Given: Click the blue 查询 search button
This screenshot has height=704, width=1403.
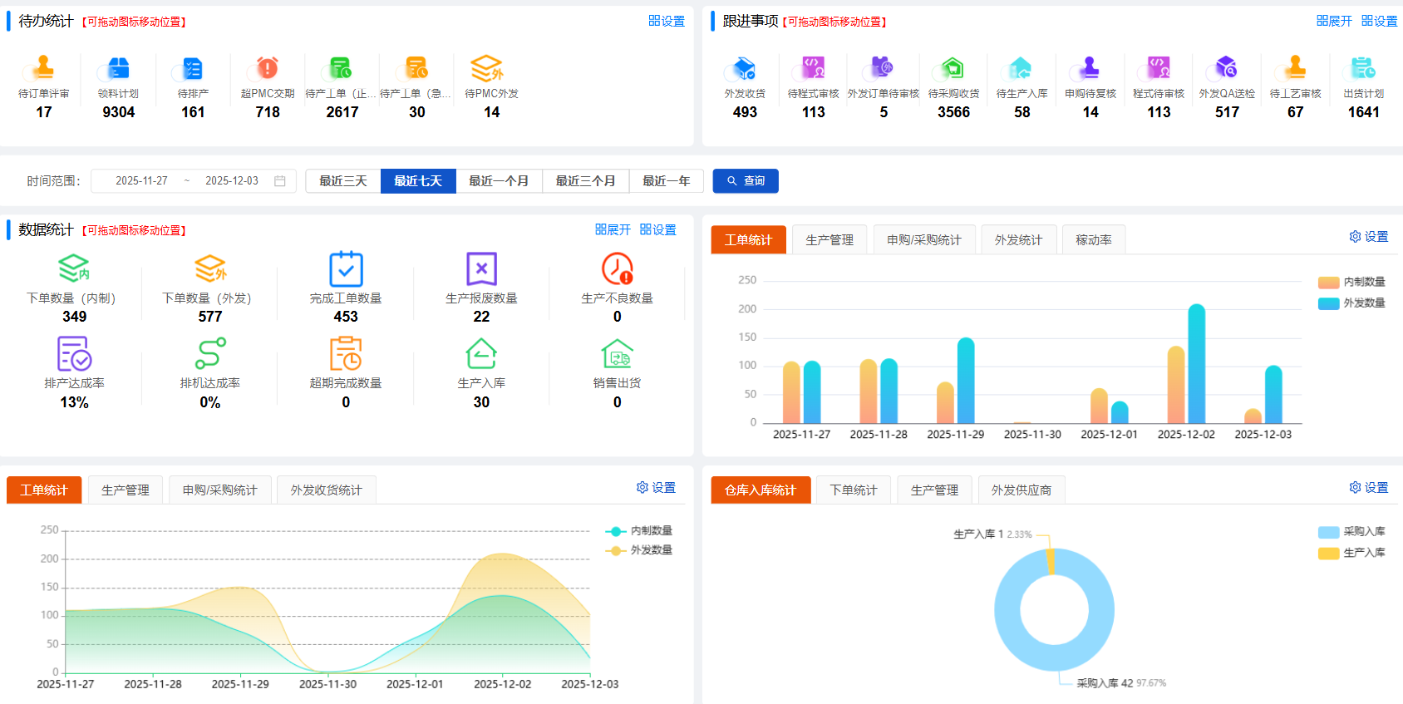Looking at the screenshot, I should point(746,181).
